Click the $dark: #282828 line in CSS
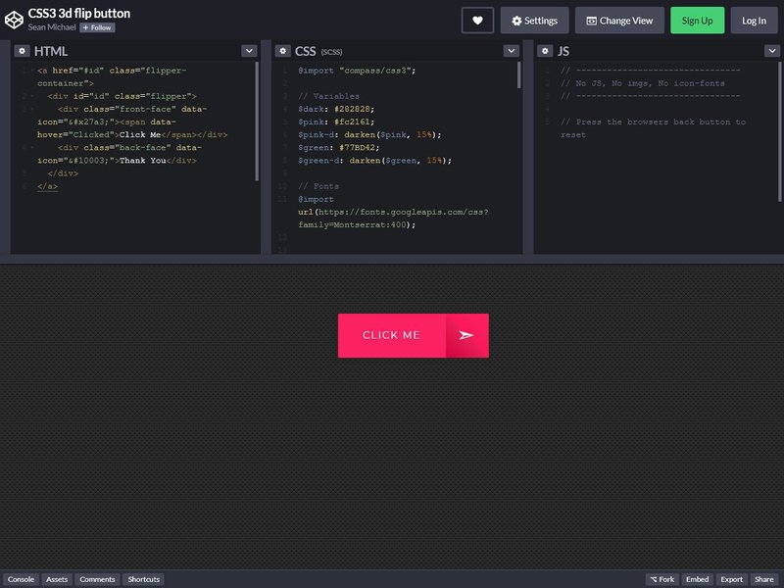The height and width of the screenshot is (588, 784). (336, 109)
